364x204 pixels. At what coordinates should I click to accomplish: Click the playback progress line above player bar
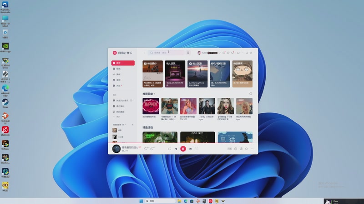183,143
